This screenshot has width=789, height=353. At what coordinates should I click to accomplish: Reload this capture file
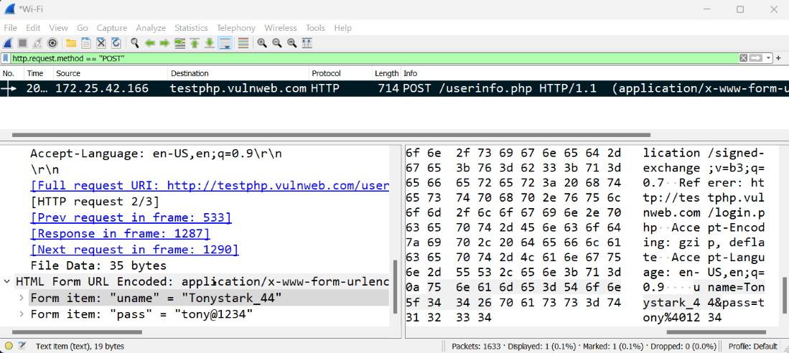pyautogui.click(x=116, y=43)
